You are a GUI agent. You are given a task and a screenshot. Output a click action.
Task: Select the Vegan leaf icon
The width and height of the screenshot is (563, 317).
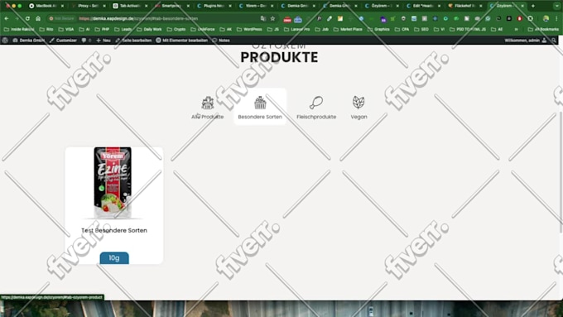(358, 103)
